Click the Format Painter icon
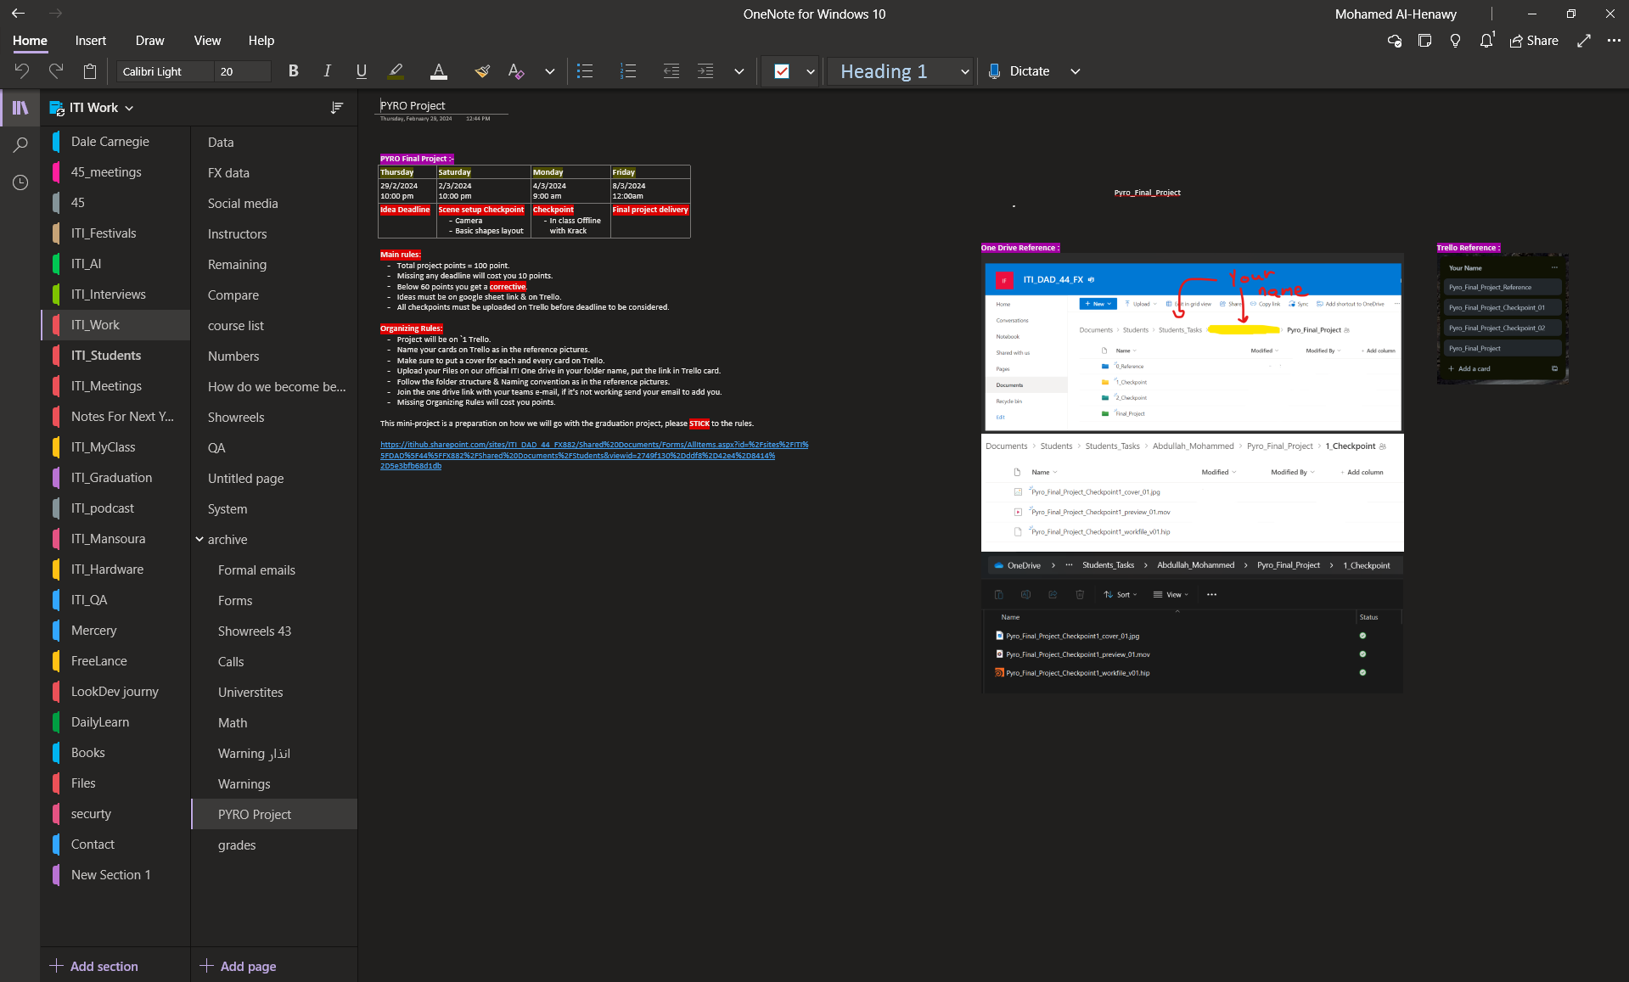Image resolution: width=1629 pixels, height=982 pixels. tap(482, 71)
